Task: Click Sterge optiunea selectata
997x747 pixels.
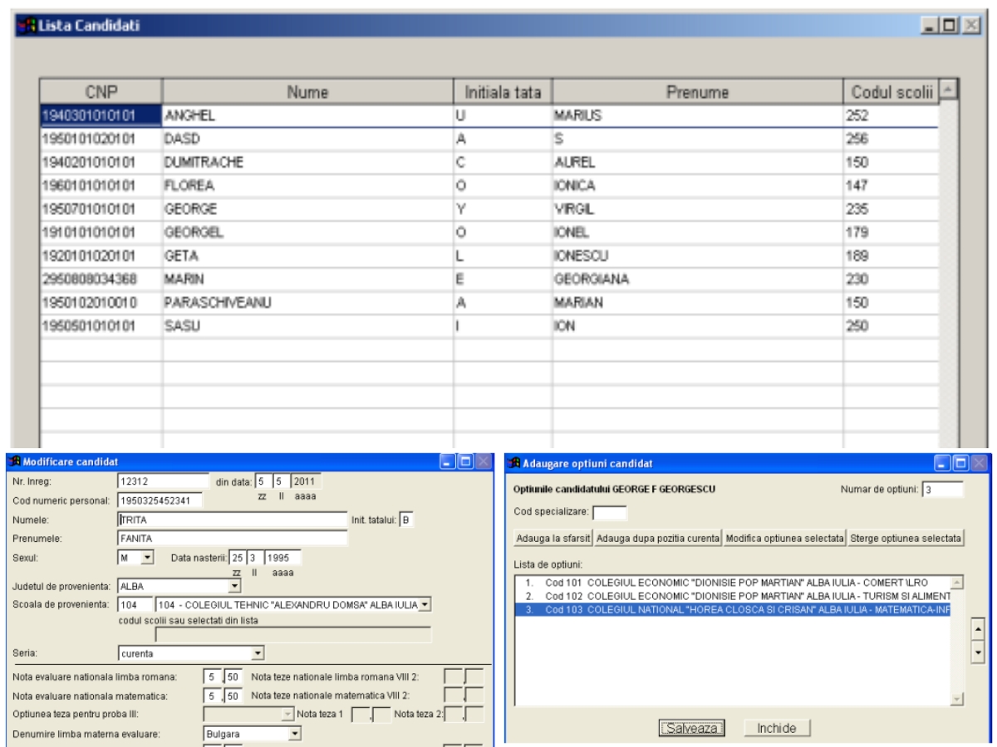Action: click(x=906, y=538)
